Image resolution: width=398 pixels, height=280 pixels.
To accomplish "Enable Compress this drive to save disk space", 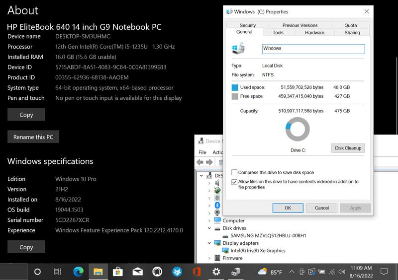I will pyautogui.click(x=235, y=173).
